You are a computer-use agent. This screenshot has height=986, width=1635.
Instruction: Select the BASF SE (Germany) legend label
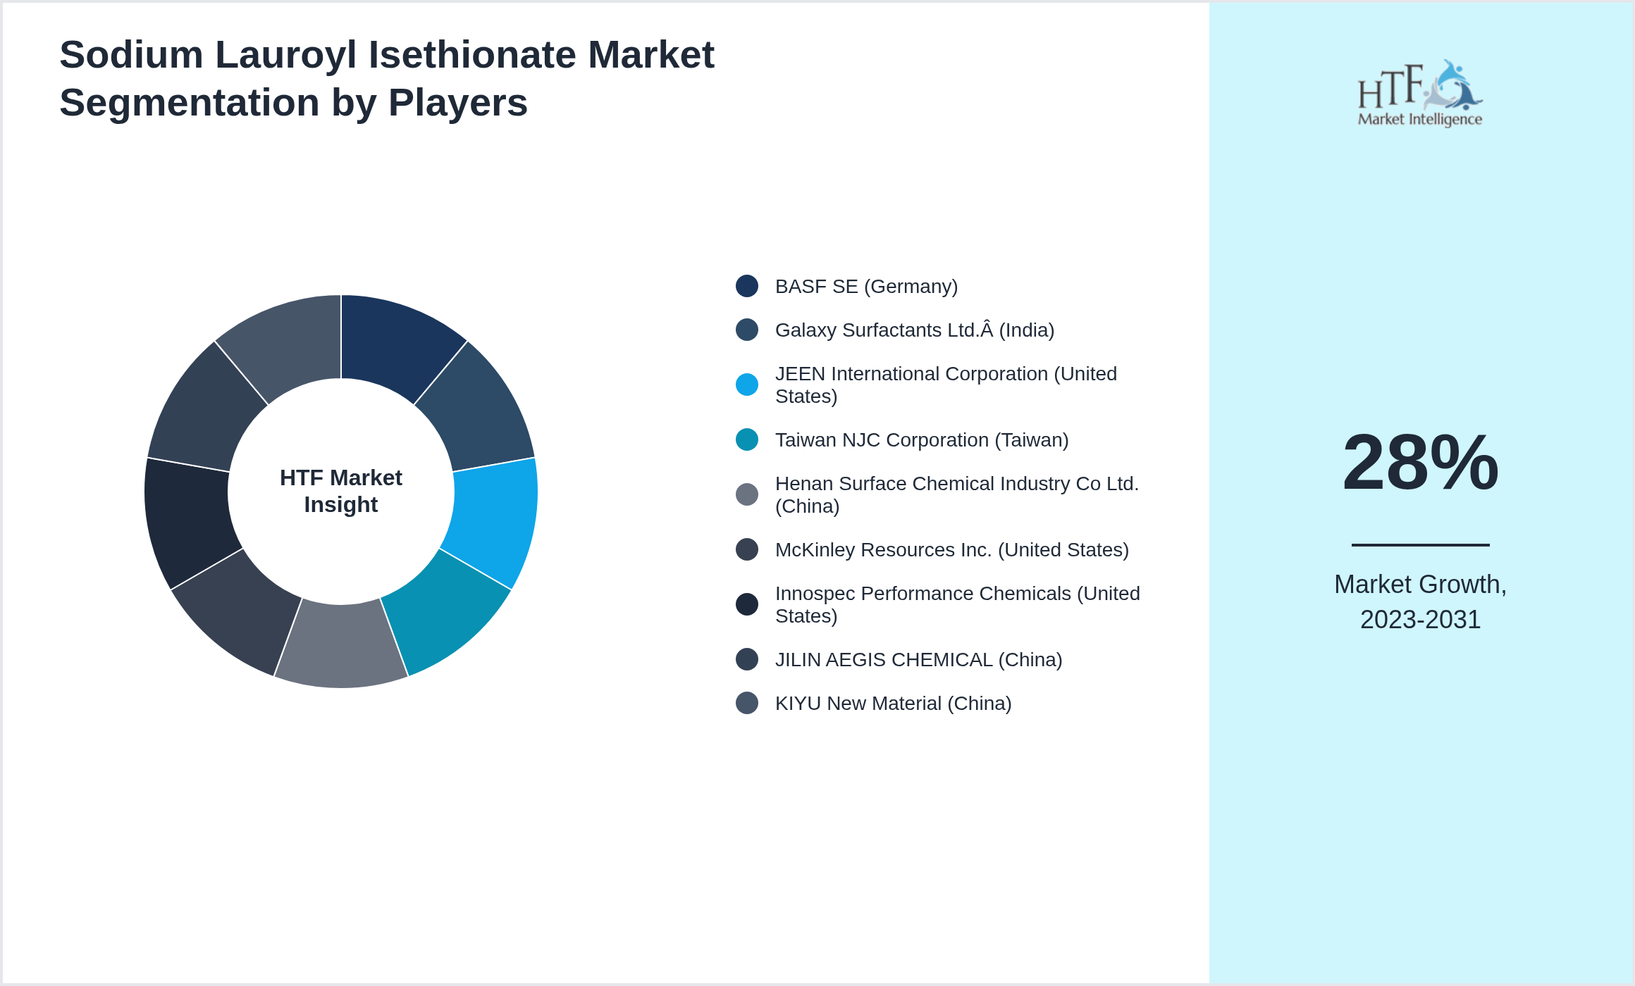point(866,287)
